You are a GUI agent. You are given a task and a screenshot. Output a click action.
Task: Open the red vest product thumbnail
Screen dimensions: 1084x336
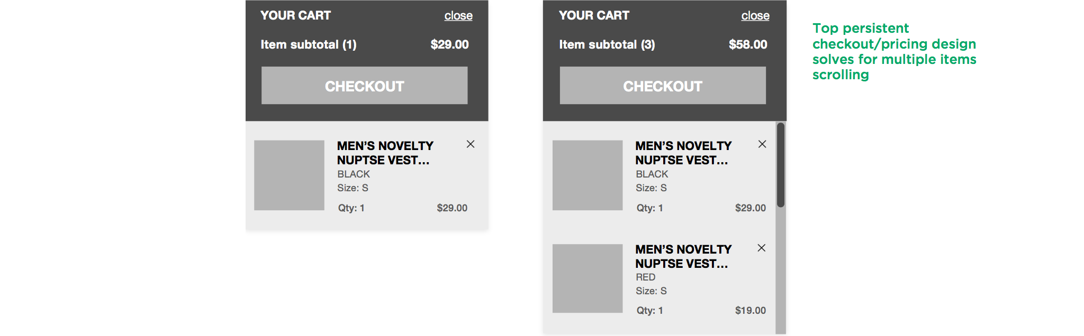click(x=588, y=278)
